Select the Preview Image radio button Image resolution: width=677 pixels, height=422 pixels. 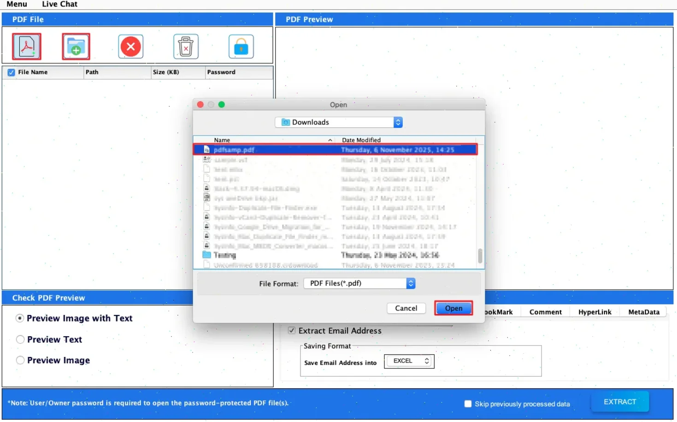point(20,360)
